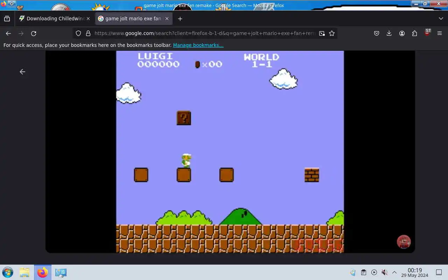Click the red round avatar over the image
448x280 pixels.
pos(404,242)
